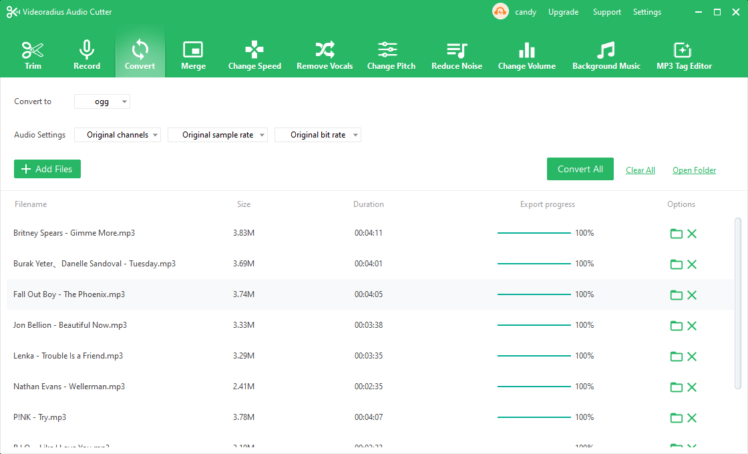Remove Fall Out Boy - The Phoenix.mp3
Screen dimensions: 748x454
(x=692, y=294)
